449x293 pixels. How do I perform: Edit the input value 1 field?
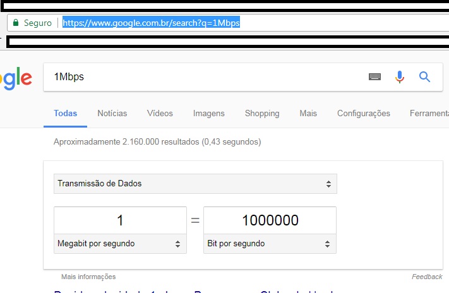(x=120, y=220)
